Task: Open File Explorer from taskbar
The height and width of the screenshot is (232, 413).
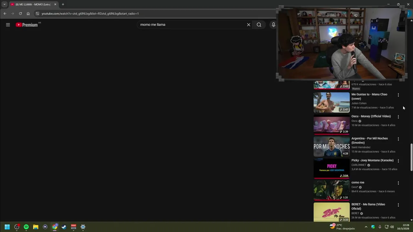Action: tap(36, 227)
